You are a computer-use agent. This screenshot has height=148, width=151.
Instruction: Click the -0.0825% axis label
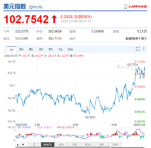coord(139,122)
